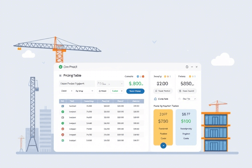The width and height of the screenshot is (252, 168).
Task: Click the red circle icon in fifth table row
Action: click(63, 129)
